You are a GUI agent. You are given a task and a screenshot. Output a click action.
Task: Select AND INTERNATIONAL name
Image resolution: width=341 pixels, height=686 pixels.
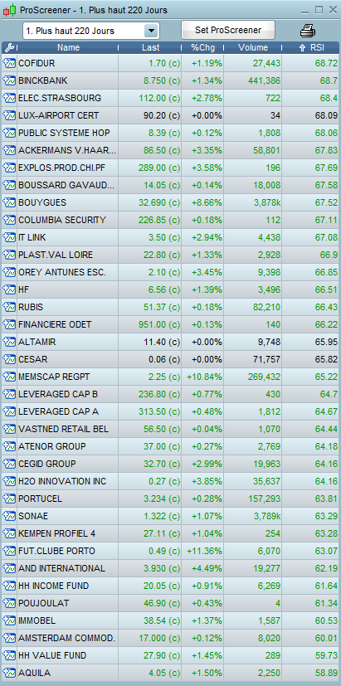[x=61, y=568]
